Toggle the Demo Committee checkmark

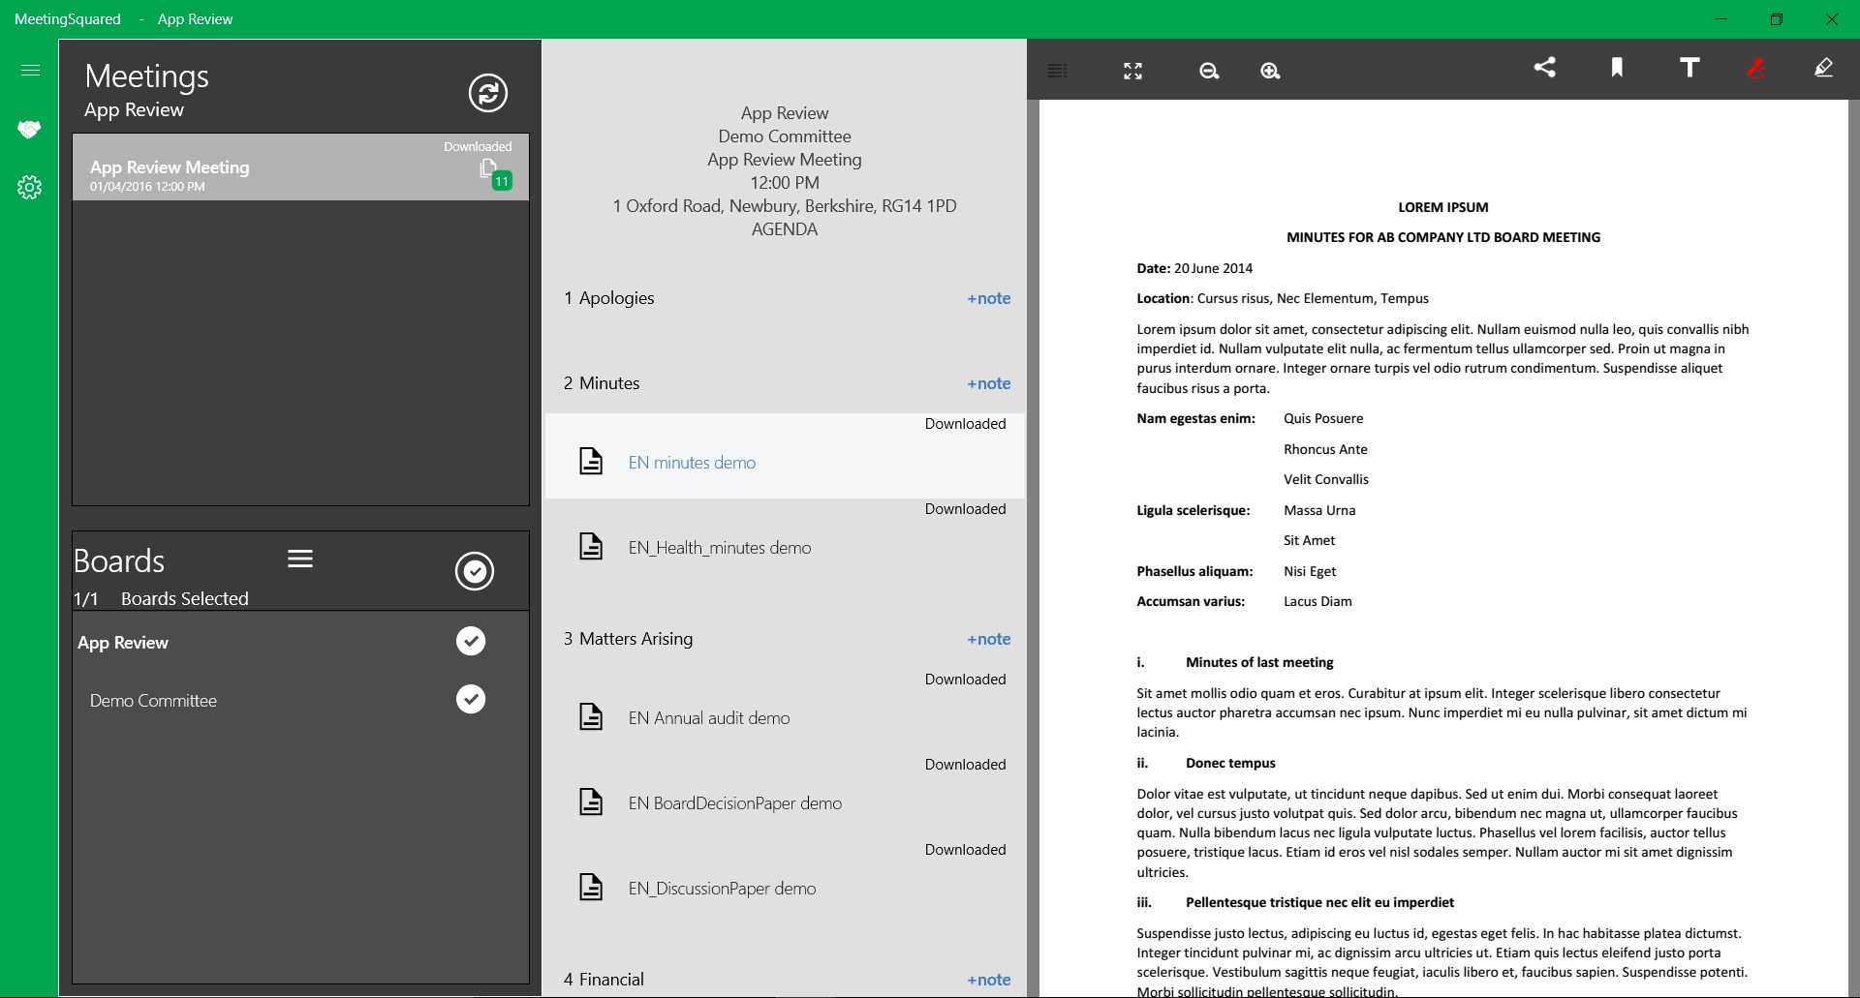(x=471, y=699)
